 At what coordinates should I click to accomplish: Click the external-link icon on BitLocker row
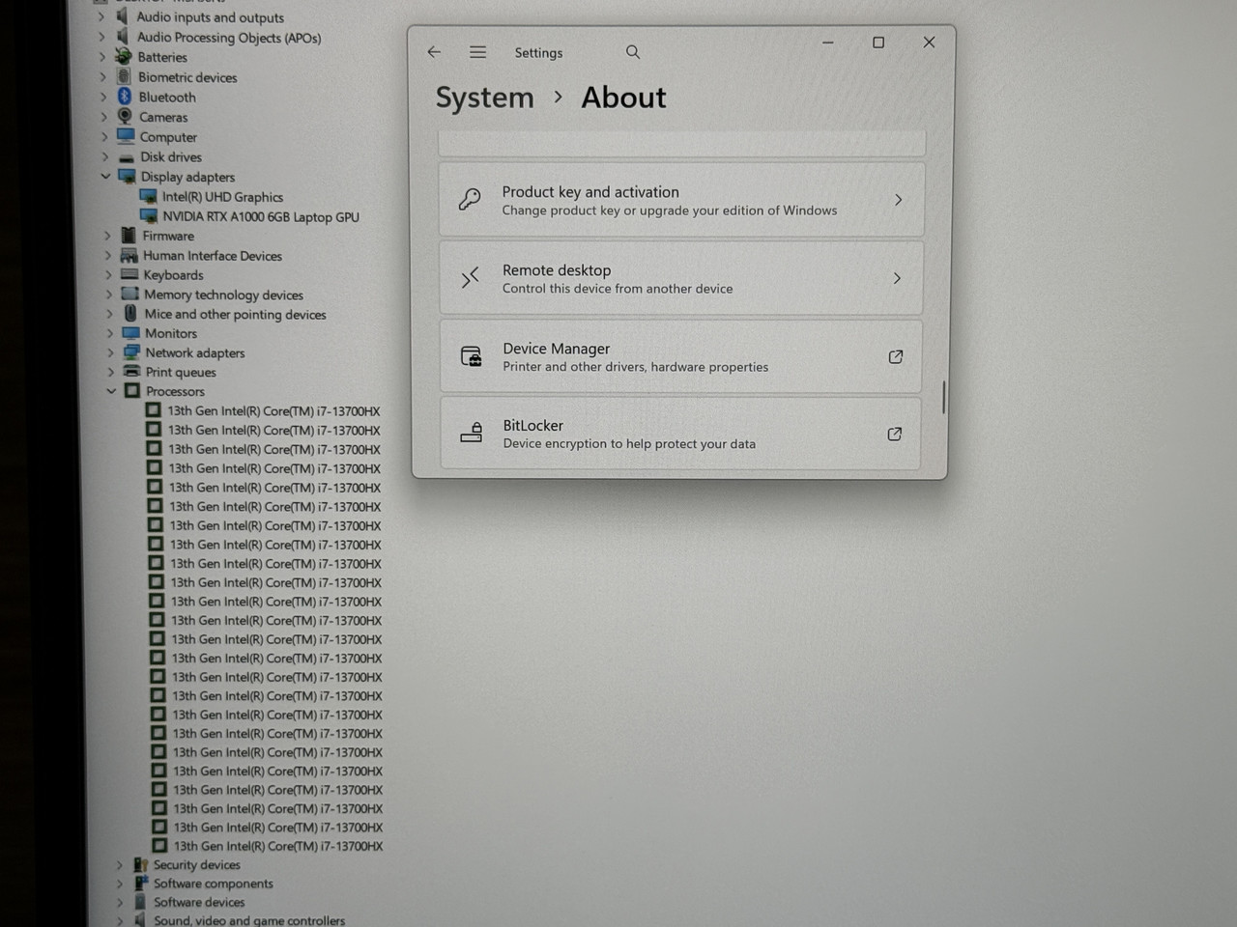point(894,434)
